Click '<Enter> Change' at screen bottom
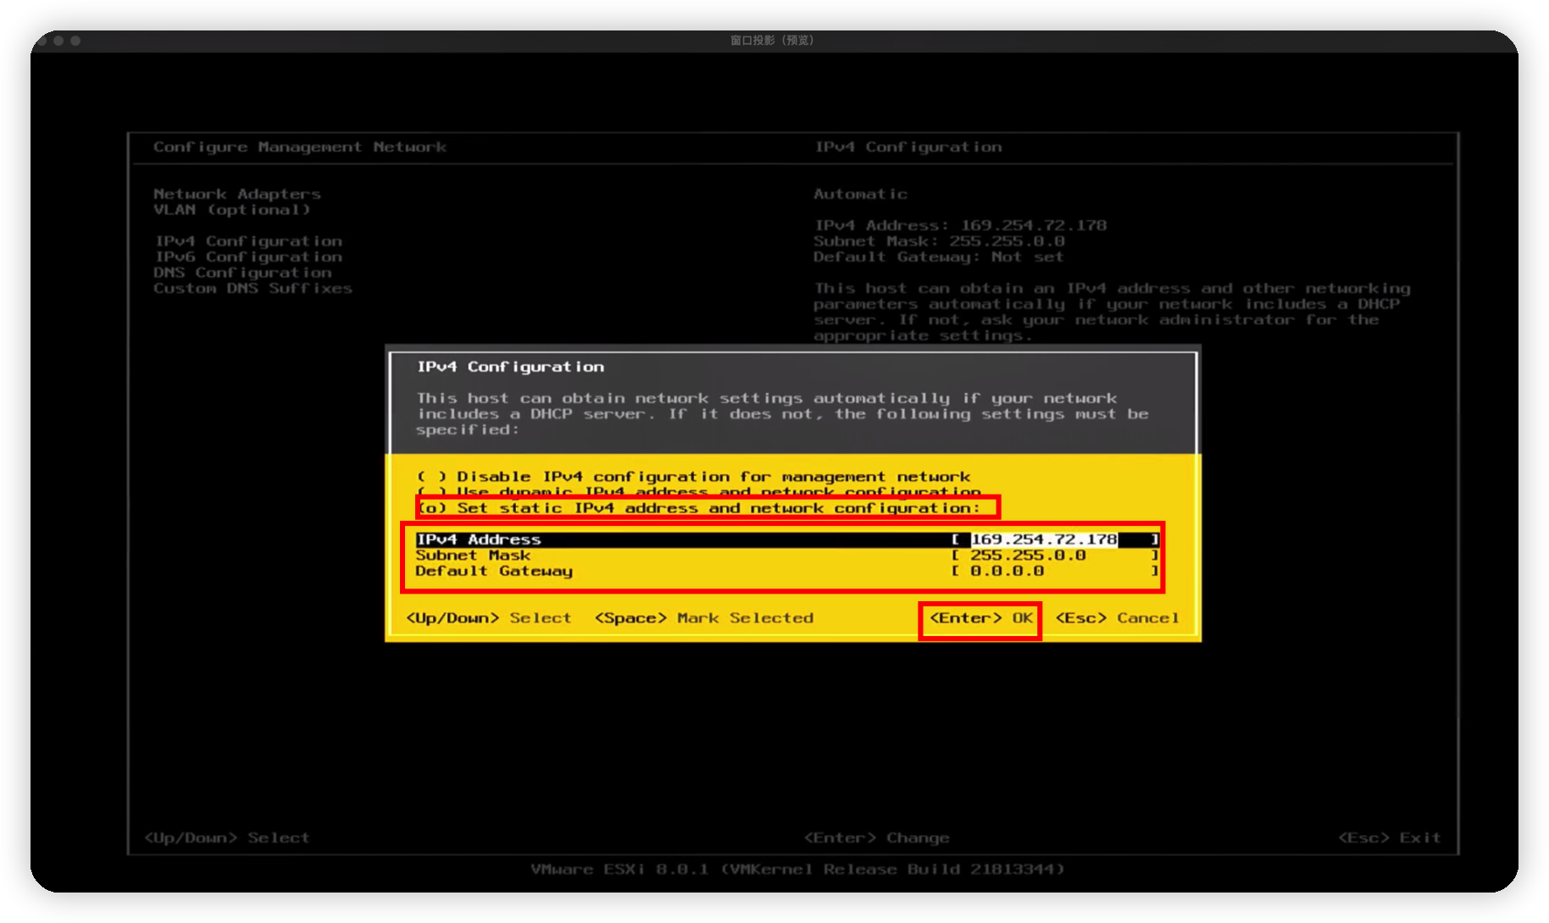Screen dimensions: 1549x923 pos(877,837)
